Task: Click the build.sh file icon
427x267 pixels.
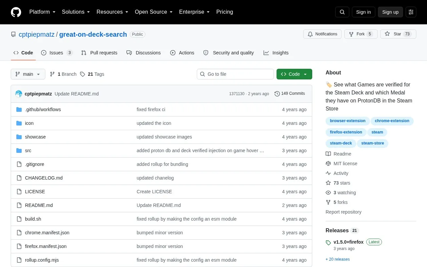Action: click(x=19, y=219)
